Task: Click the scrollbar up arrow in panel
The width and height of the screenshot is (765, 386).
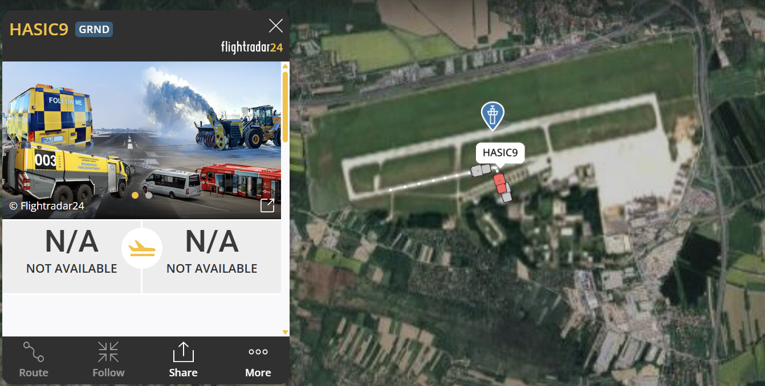Action: [286, 66]
